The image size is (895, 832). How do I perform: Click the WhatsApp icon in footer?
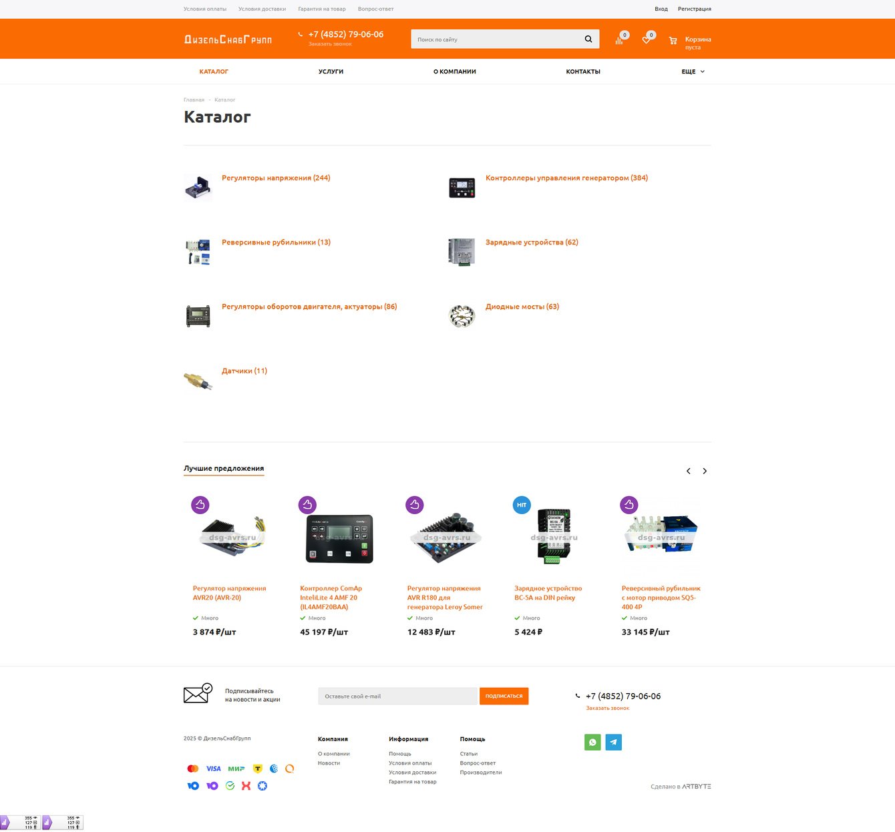click(592, 742)
